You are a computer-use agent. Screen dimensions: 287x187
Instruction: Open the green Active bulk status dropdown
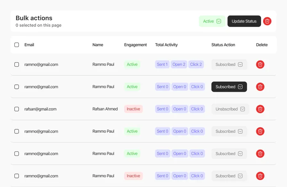[212, 21]
